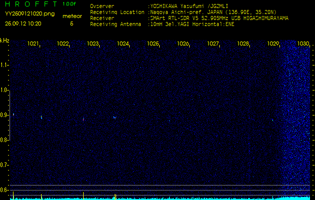
Task: Click the 1023 time axis label
Action: [93, 43]
